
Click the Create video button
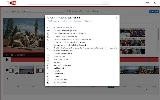tap(154, 11)
